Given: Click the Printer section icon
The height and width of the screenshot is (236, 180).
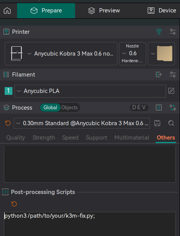Looking at the screenshot, I should [x=6, y=32].
